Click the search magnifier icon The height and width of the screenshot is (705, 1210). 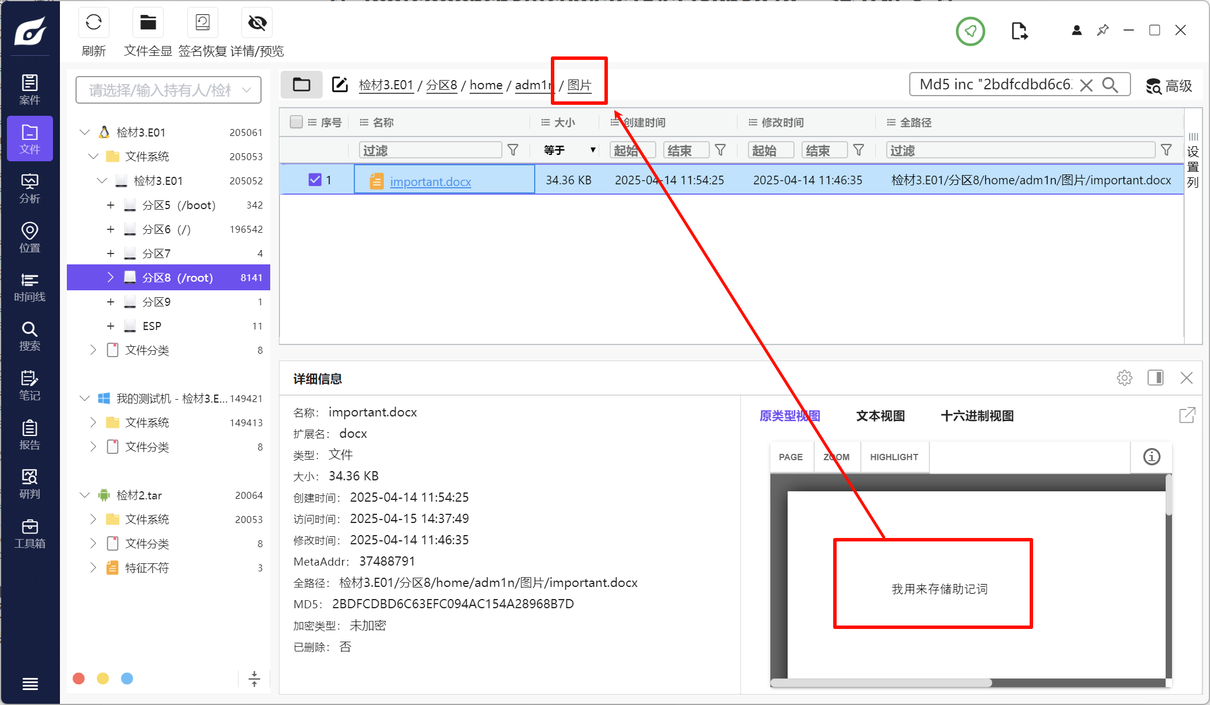pyautogui.click(x=1110, y=85)
